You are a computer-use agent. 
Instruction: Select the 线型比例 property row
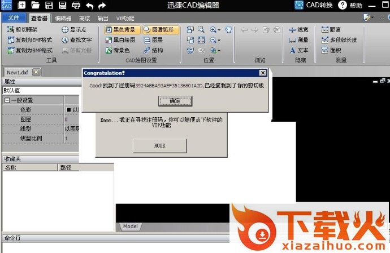tap(41, 138)
